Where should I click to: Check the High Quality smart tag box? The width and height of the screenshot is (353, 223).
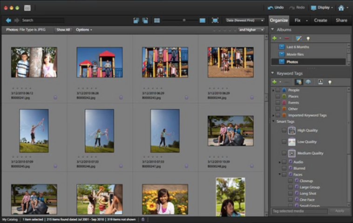click(284, 130)
